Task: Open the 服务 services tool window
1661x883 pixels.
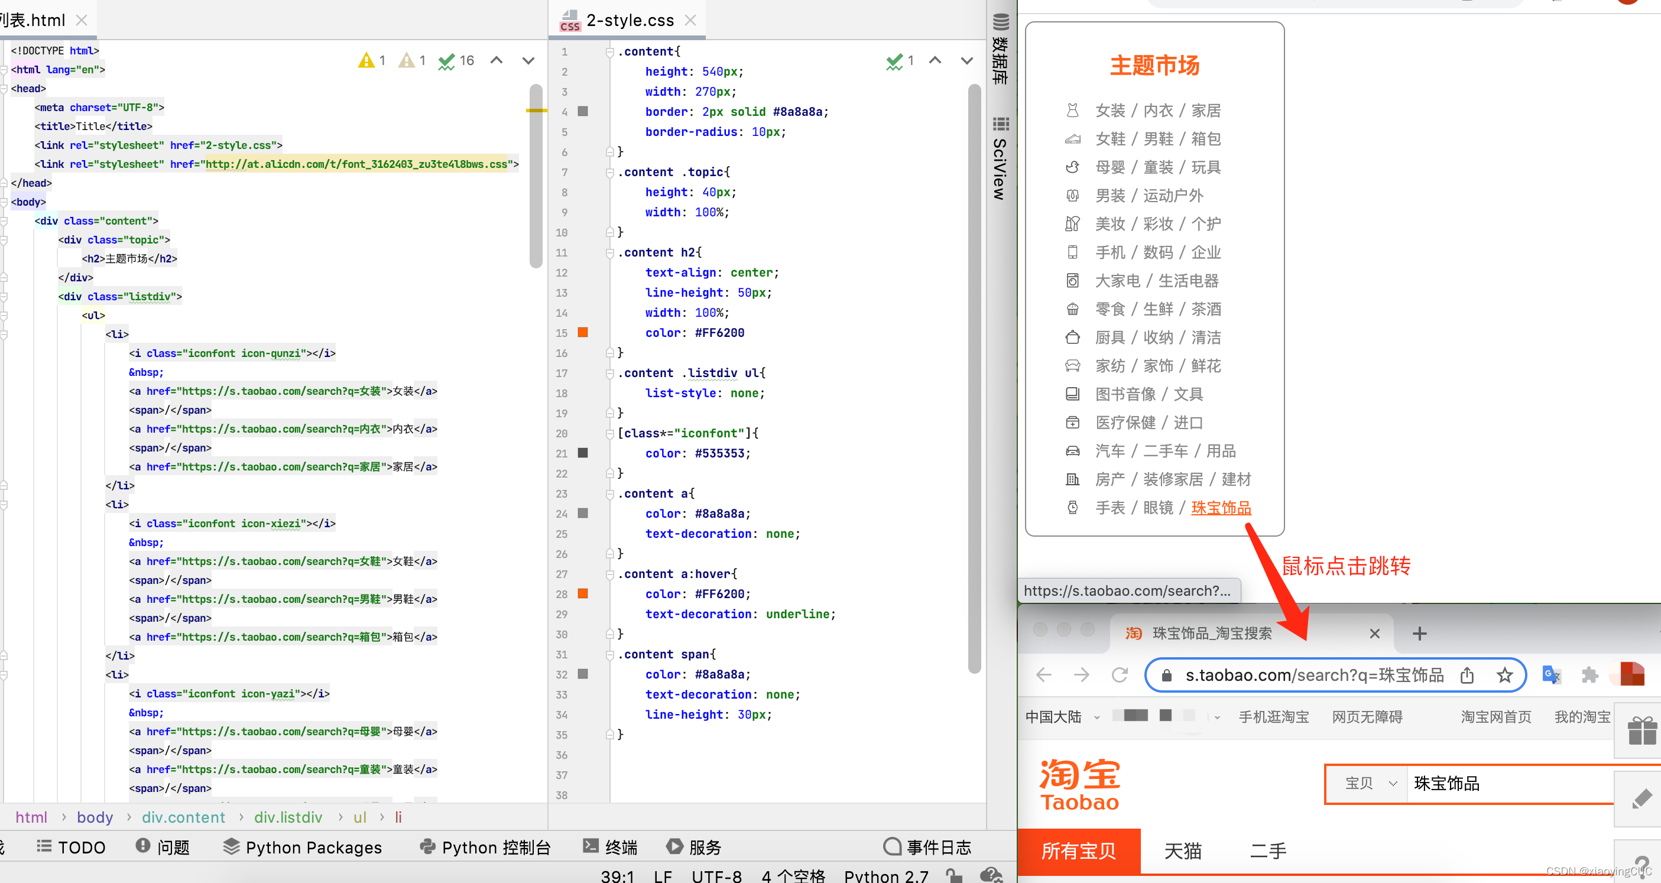Action: tap(694, 847)
